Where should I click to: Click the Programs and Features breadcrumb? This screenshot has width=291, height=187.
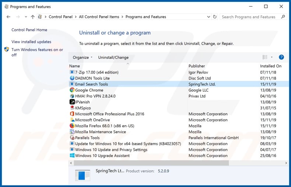coord(146,17)
